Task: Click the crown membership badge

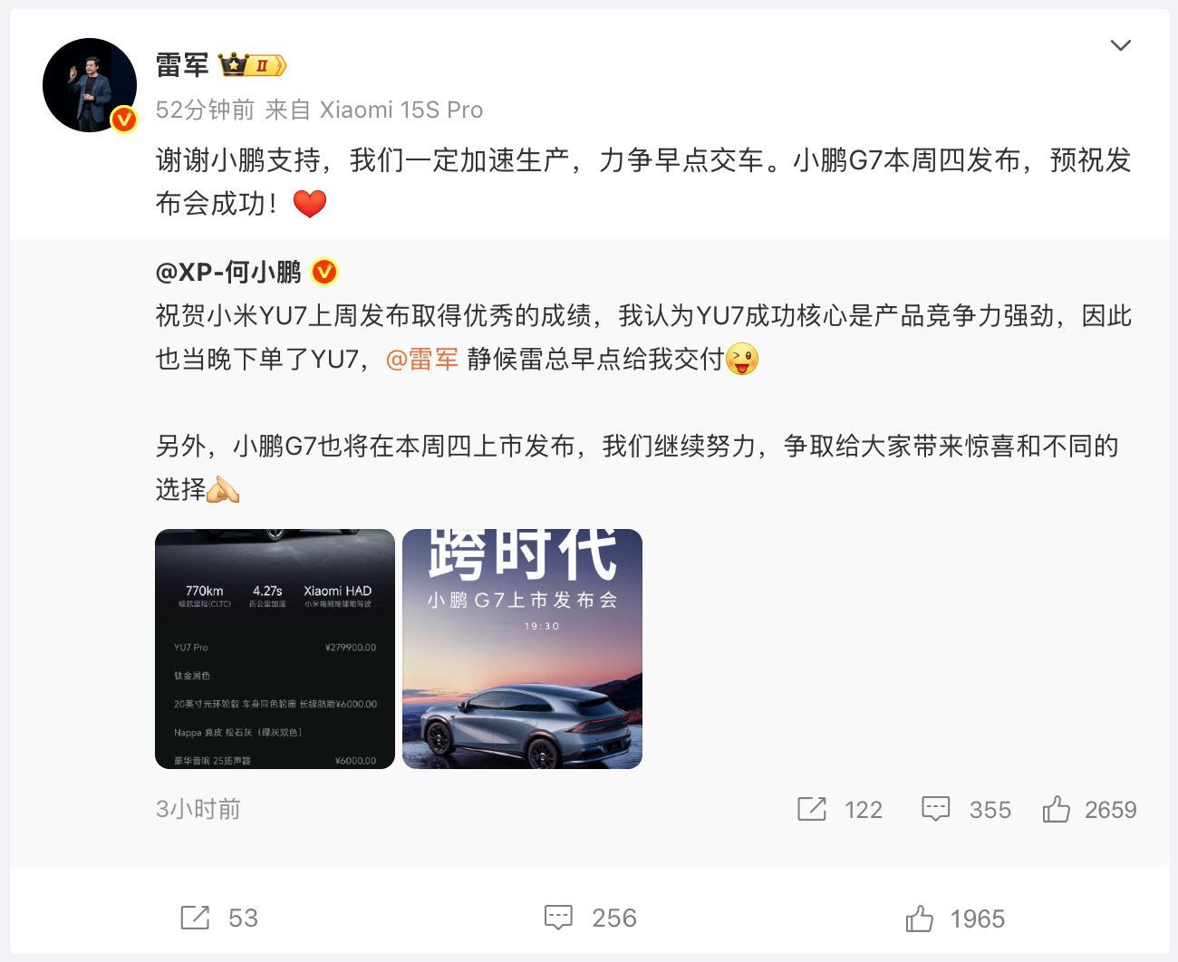Action: click(252, 65)
